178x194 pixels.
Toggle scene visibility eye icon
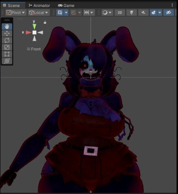pos(169,13)
